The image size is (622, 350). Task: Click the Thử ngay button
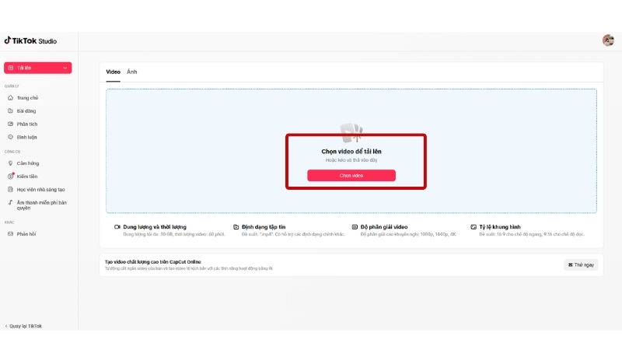click(581, 264)
